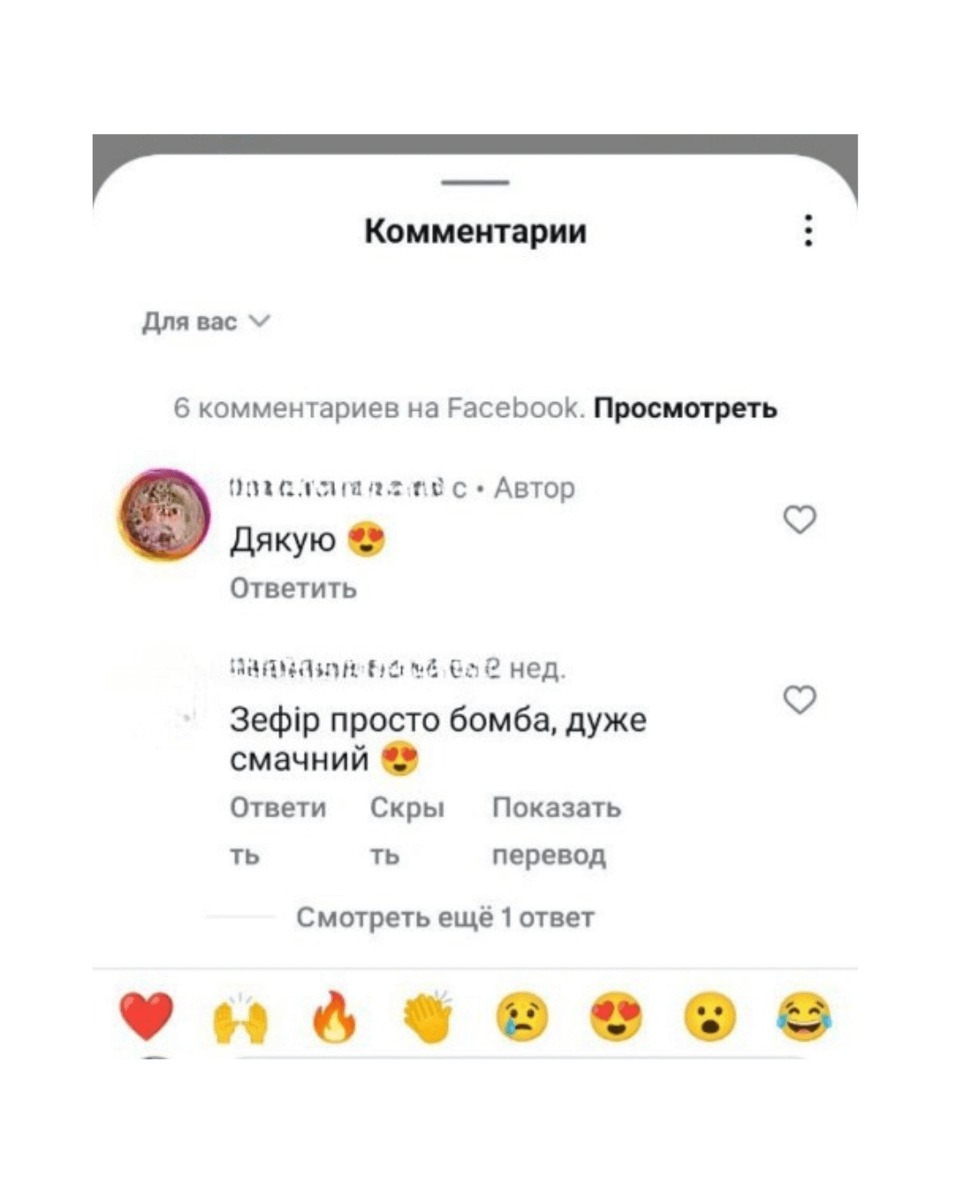The width and height of the screenshot is (954, 1193).
Task: Grab the sheet handle bar above "Комментарии"
Action: 475,182
